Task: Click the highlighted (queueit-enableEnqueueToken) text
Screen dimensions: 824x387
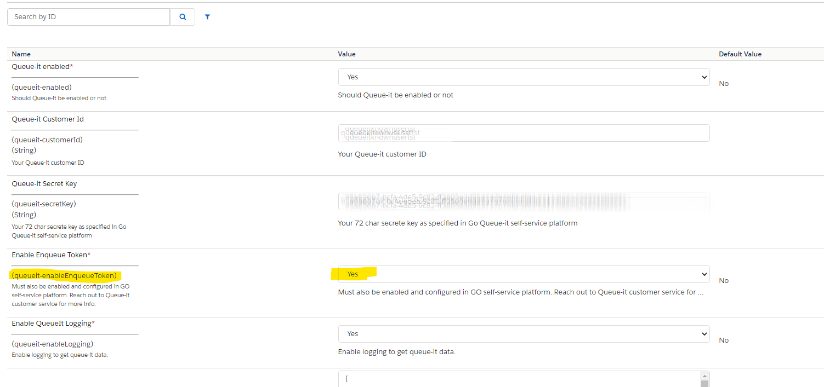Action: pos(64,275)
